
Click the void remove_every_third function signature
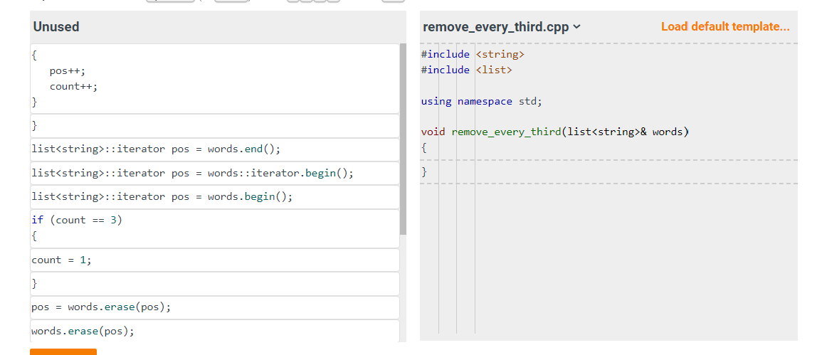554,132
